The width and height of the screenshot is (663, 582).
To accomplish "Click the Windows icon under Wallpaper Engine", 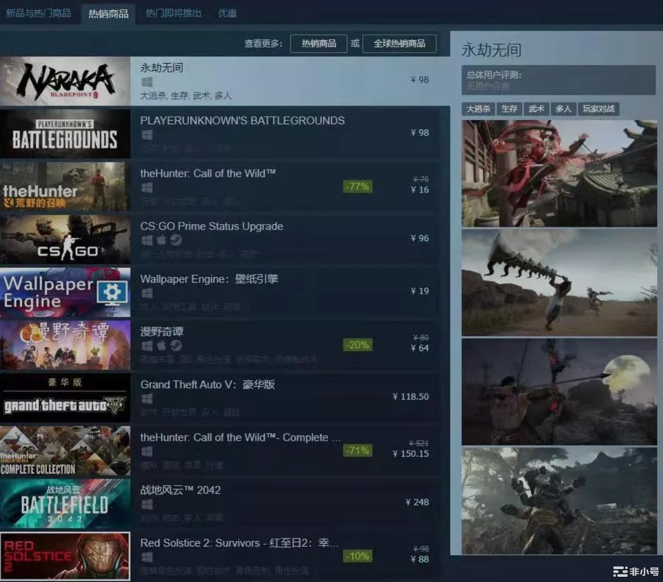I will click(147, 293).
